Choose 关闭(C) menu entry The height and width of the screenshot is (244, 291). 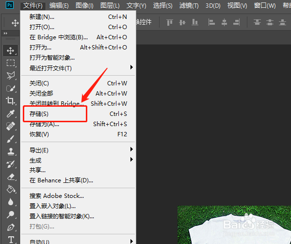[78, 83]
